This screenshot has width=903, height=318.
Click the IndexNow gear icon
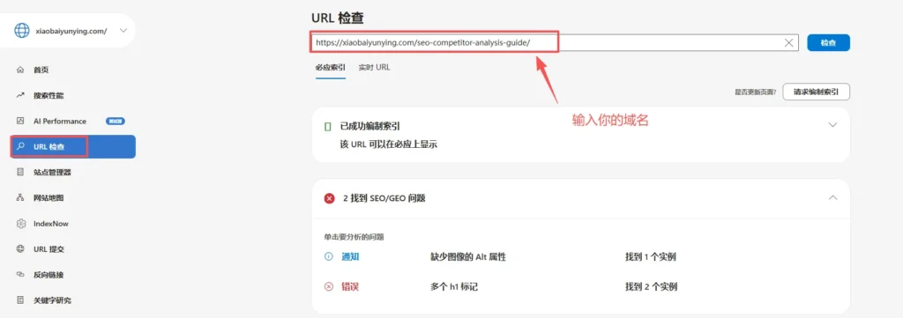click(21, 224)
